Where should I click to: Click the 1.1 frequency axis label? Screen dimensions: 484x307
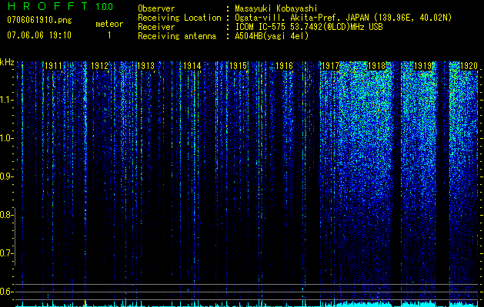(6, 100)
